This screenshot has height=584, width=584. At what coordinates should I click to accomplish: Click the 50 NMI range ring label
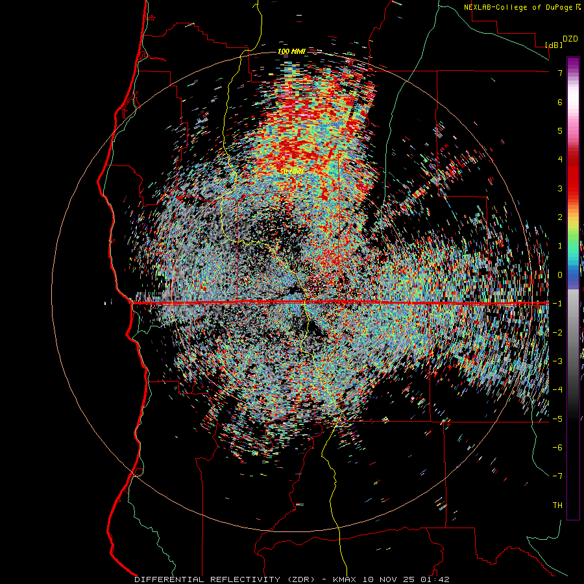point(291,171)
